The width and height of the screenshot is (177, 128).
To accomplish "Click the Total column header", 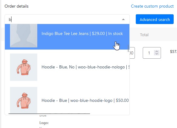I will (x=144, y=35).
